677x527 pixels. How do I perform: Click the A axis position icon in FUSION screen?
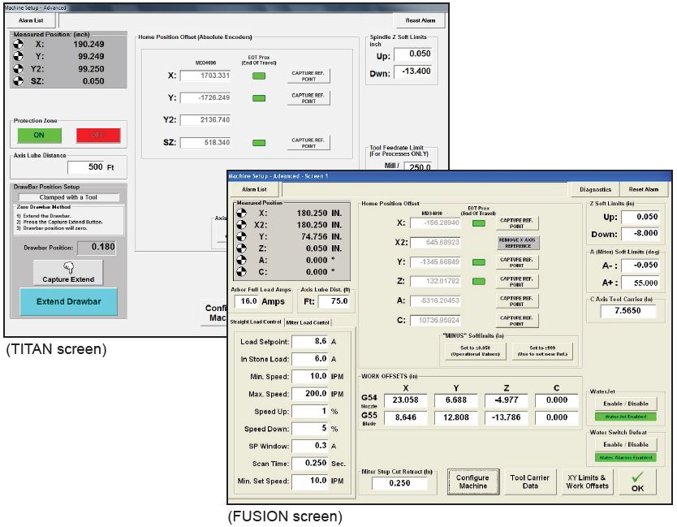click(241, 260)
